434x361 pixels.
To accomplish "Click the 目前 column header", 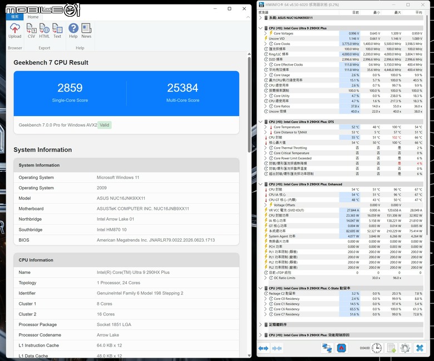I will click(356, 12).
